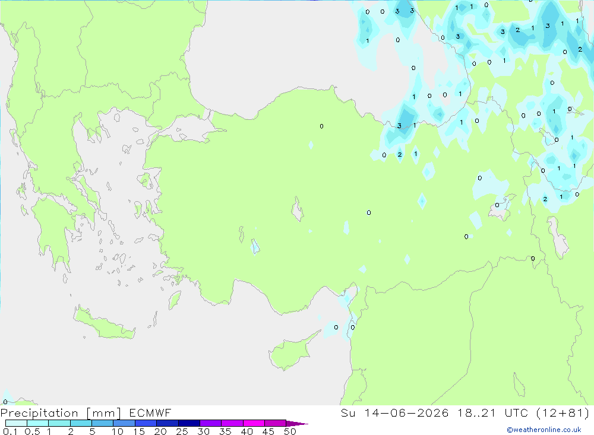The image size is (594, 435).
Task: Select the legend swatch between 45 and 50
Action: coord(276,423)
